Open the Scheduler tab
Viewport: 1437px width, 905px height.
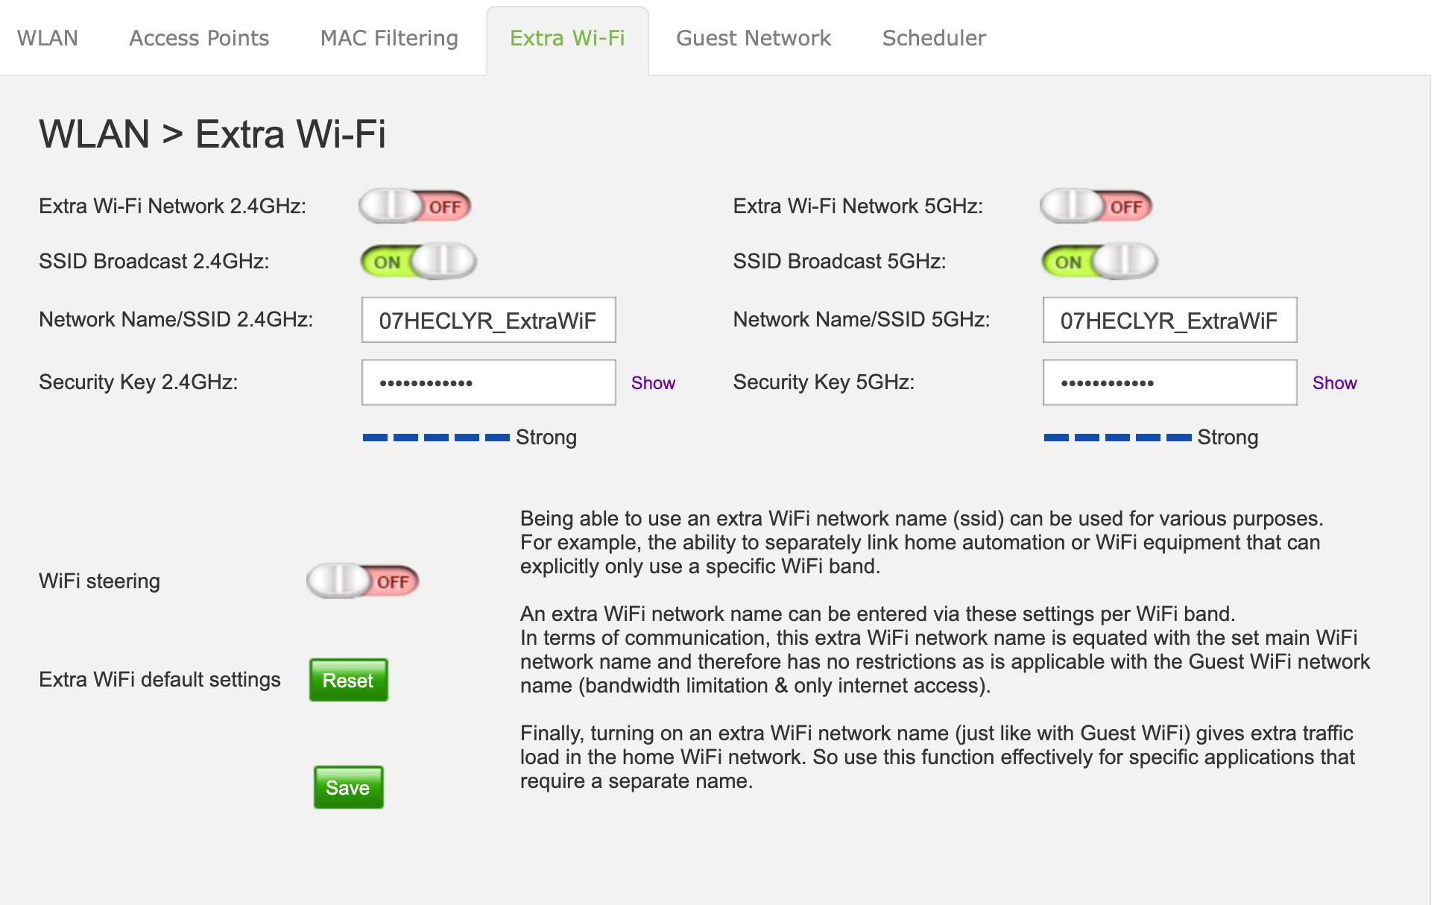(934, 38)
